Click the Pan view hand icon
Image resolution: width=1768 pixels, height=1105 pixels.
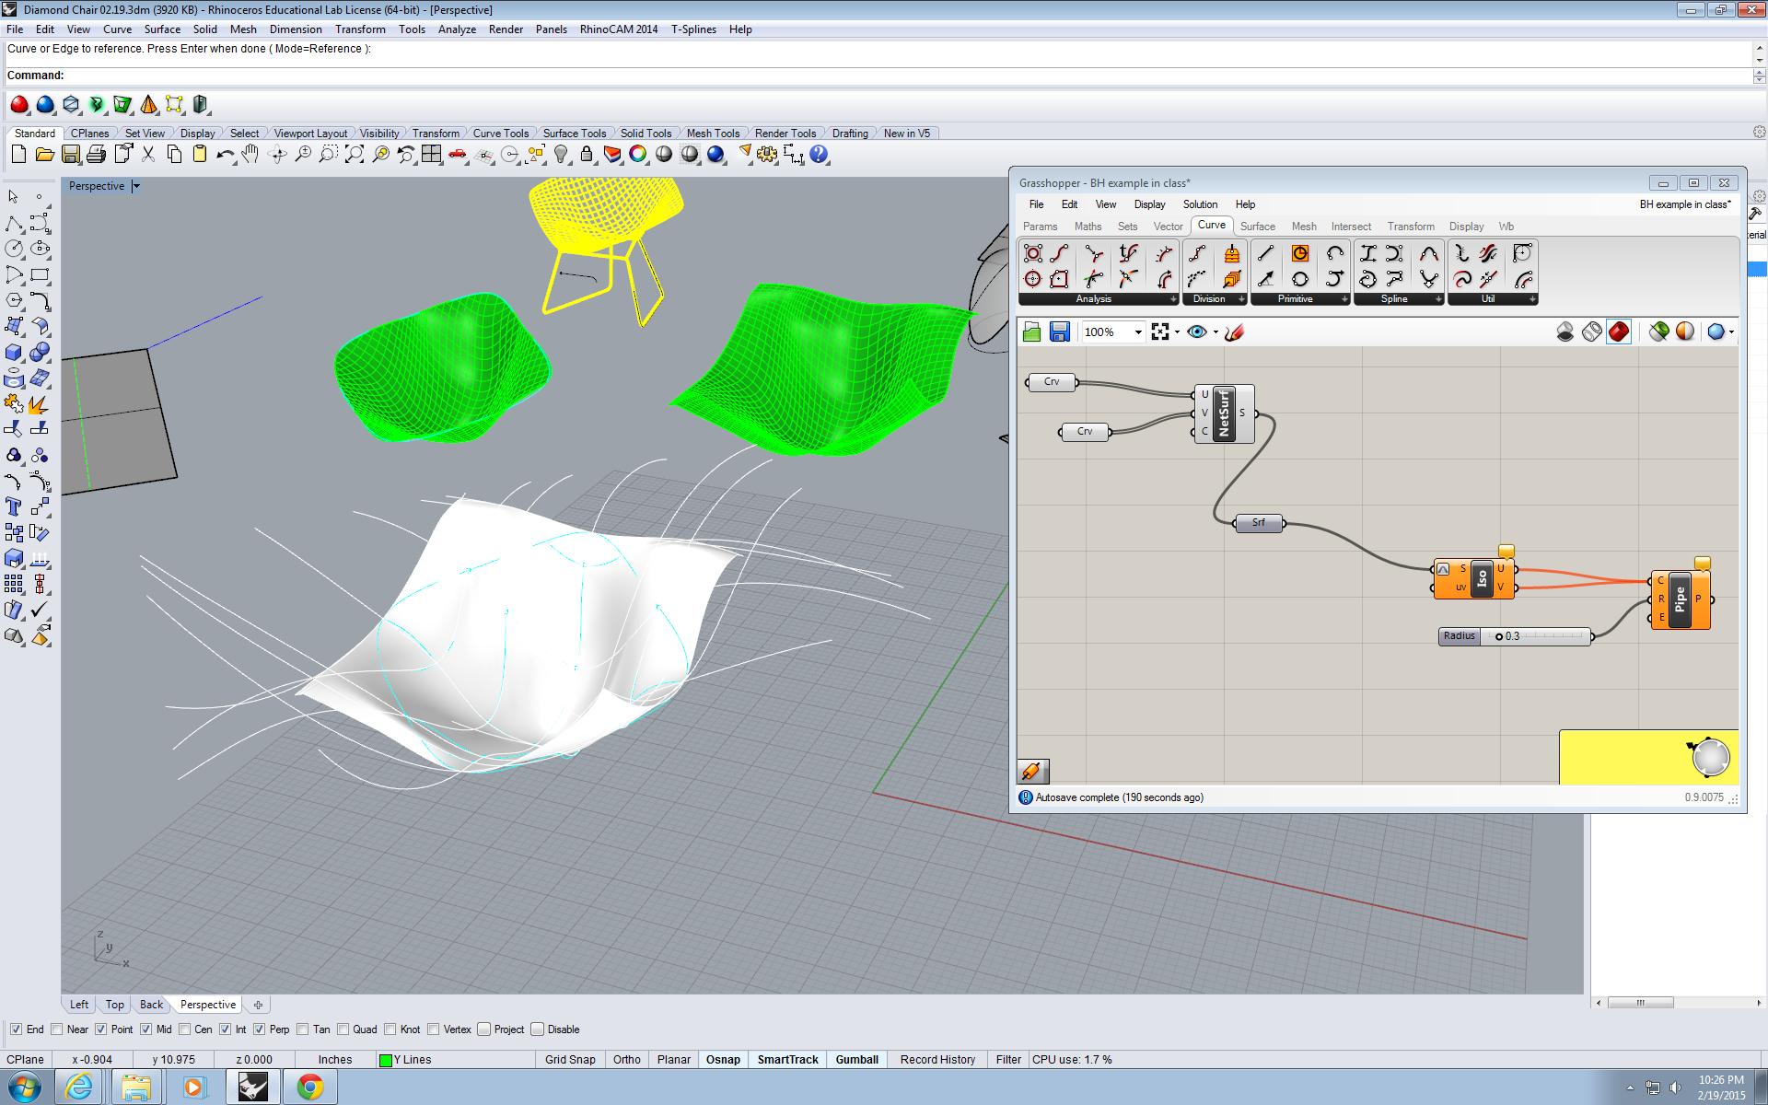[250, 155]
